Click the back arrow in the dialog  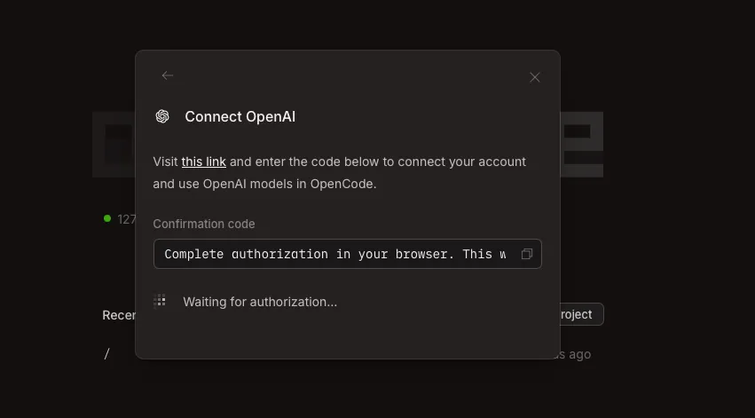[167, 76]
